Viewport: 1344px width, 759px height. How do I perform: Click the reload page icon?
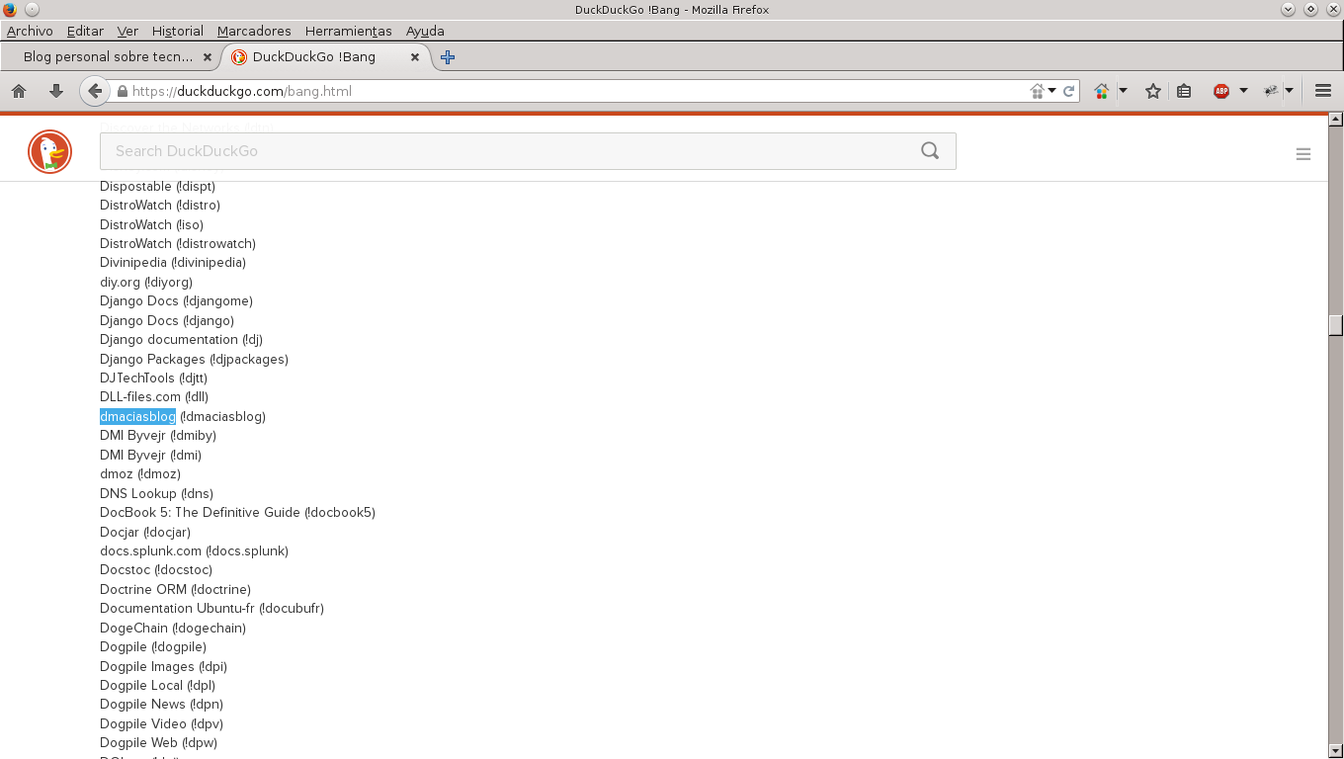[1068, 91]
